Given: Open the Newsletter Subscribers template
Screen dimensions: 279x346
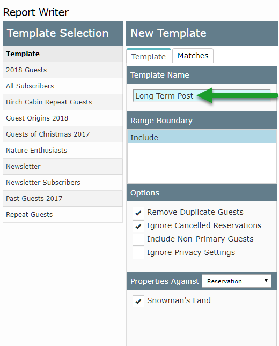Looking at the screenshot, I should (63, 183).
